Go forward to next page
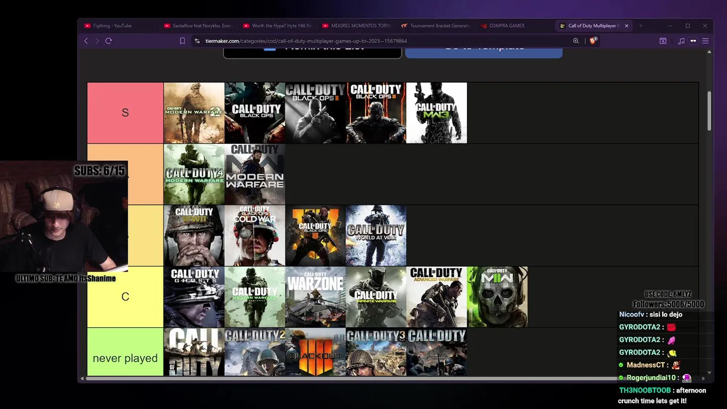 (x=97, y=41)
